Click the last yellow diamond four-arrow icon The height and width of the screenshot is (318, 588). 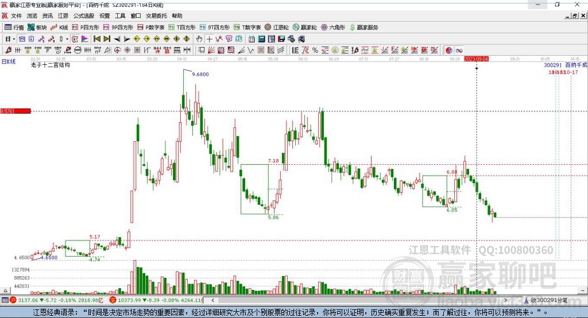[187, 39]
